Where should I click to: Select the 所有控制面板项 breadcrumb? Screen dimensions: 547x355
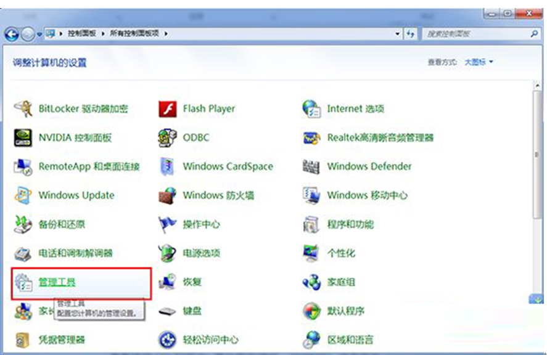click(x=134, y=33)
